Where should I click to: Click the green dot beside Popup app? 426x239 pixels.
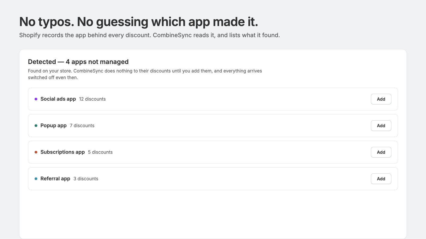[x=36, y=126]
